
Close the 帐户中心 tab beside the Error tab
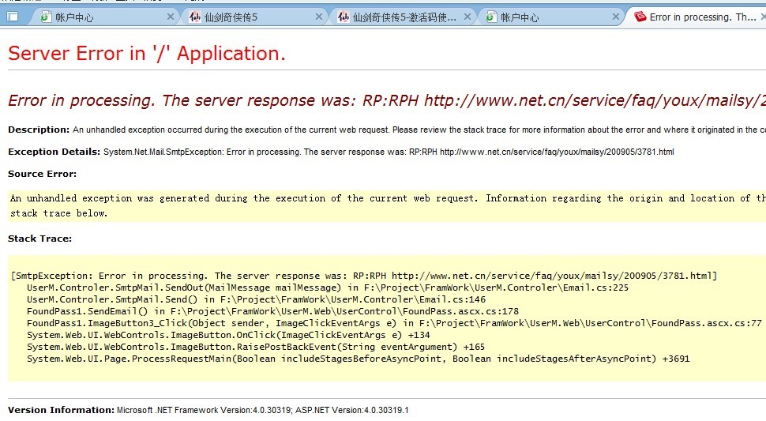[616, 17]
